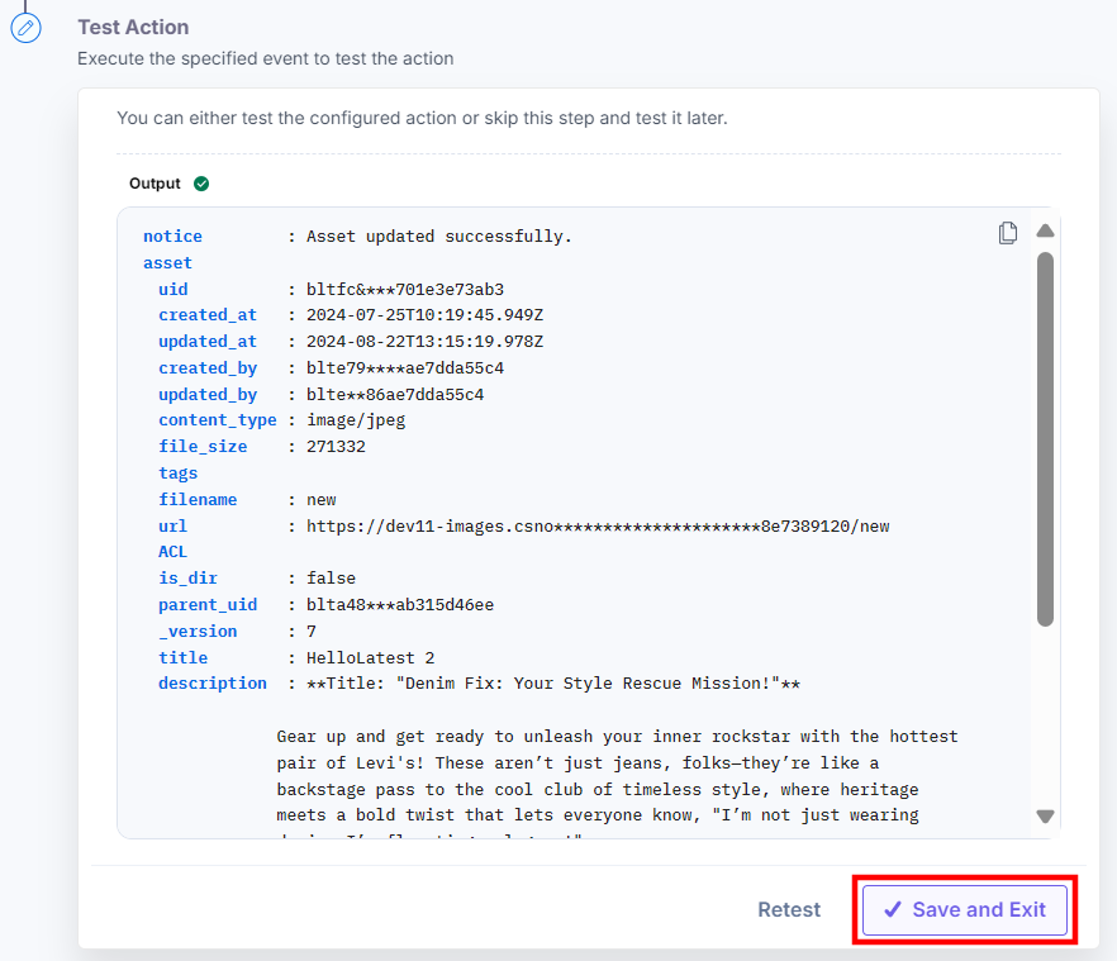Click the vertical scrollbar thumb in output panel
The width and height of the screenshot is (1117, 961).
click(1045, 439)
